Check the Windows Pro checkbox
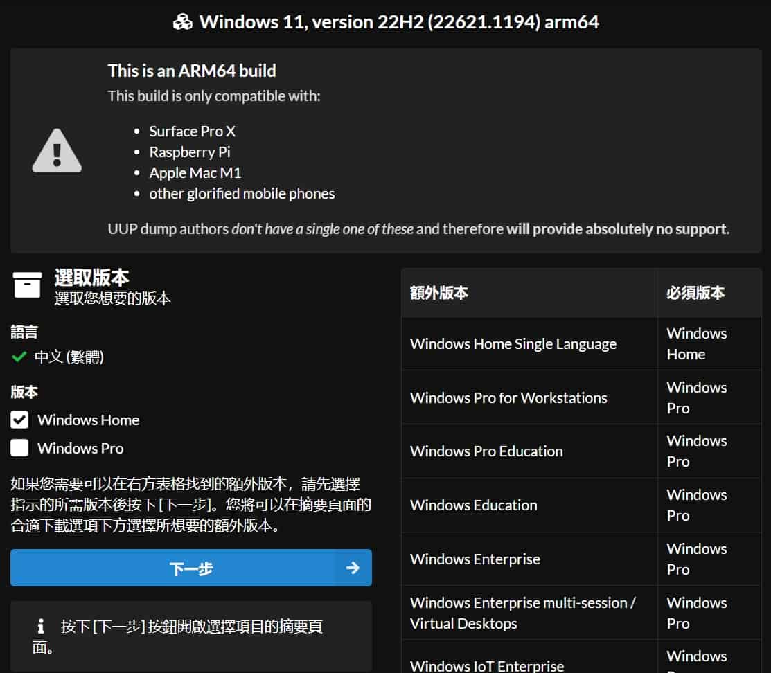This screenshot has width=771, height=673. click(x=19, y=448)
